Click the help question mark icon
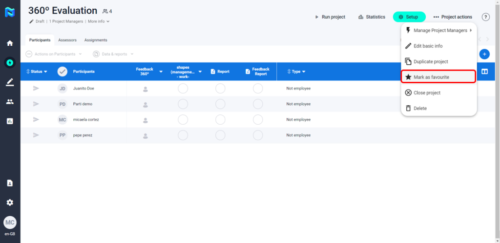 pyautogui.click(x=485, y=17)
